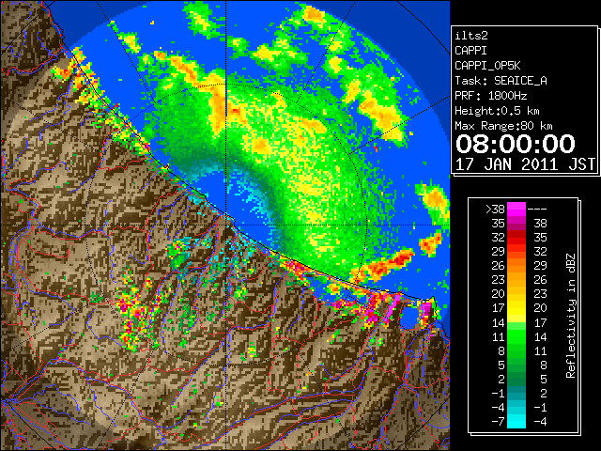Click the ">38" legend label
Image resolution: width=601 pixels, height=451 pixels.
pyautogui.click(x=495, y=209)
